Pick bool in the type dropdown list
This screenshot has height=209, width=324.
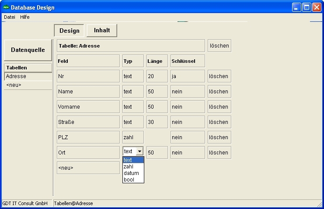point(129,180)
